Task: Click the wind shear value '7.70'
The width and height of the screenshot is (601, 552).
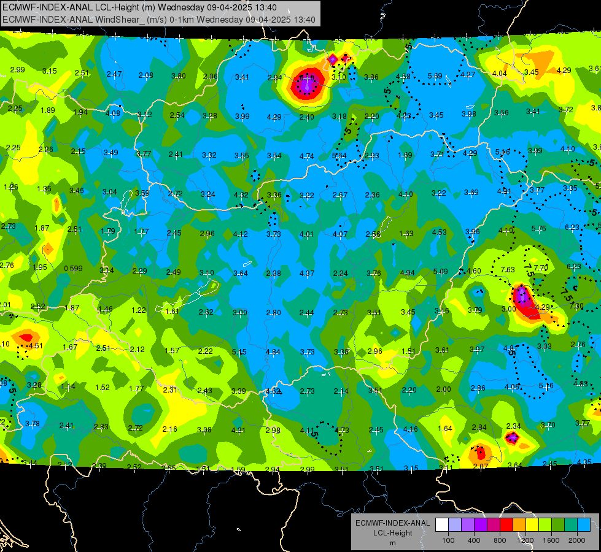Action: click(541, 267)
